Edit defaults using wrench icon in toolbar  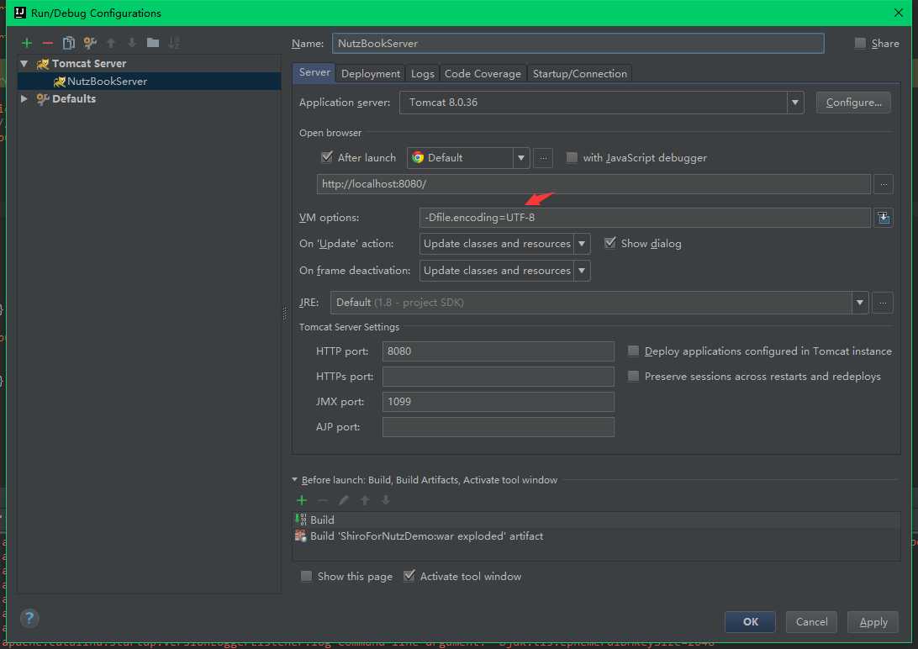click(x=90, y=43)
